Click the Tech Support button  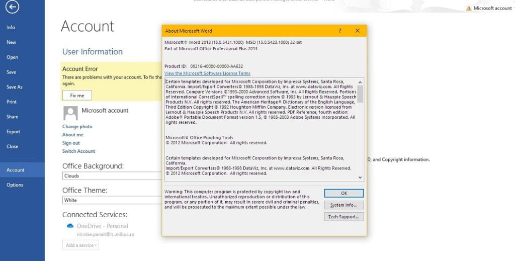pyautogui.click(x=344, y=217)
